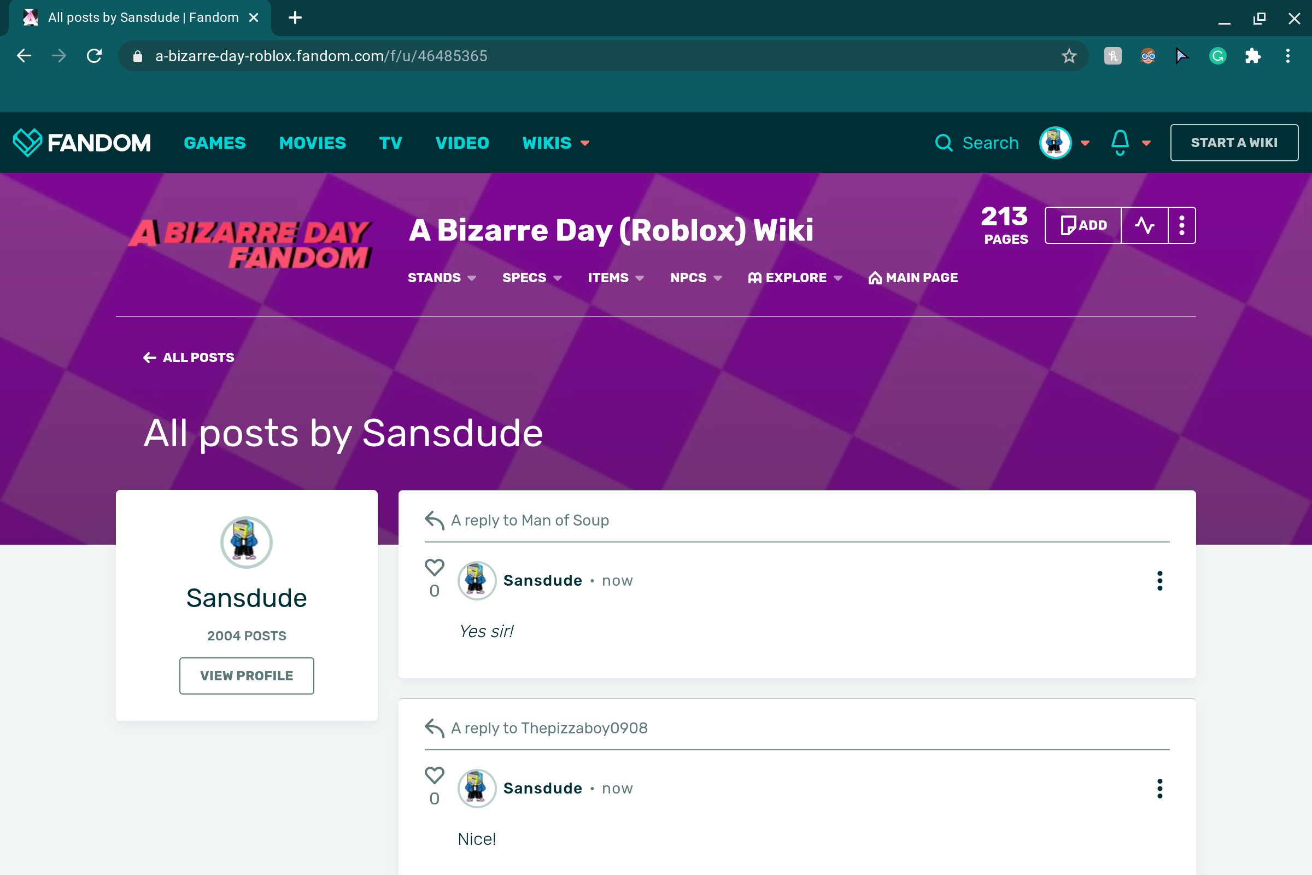Go back with the browser back arrow

24,56
